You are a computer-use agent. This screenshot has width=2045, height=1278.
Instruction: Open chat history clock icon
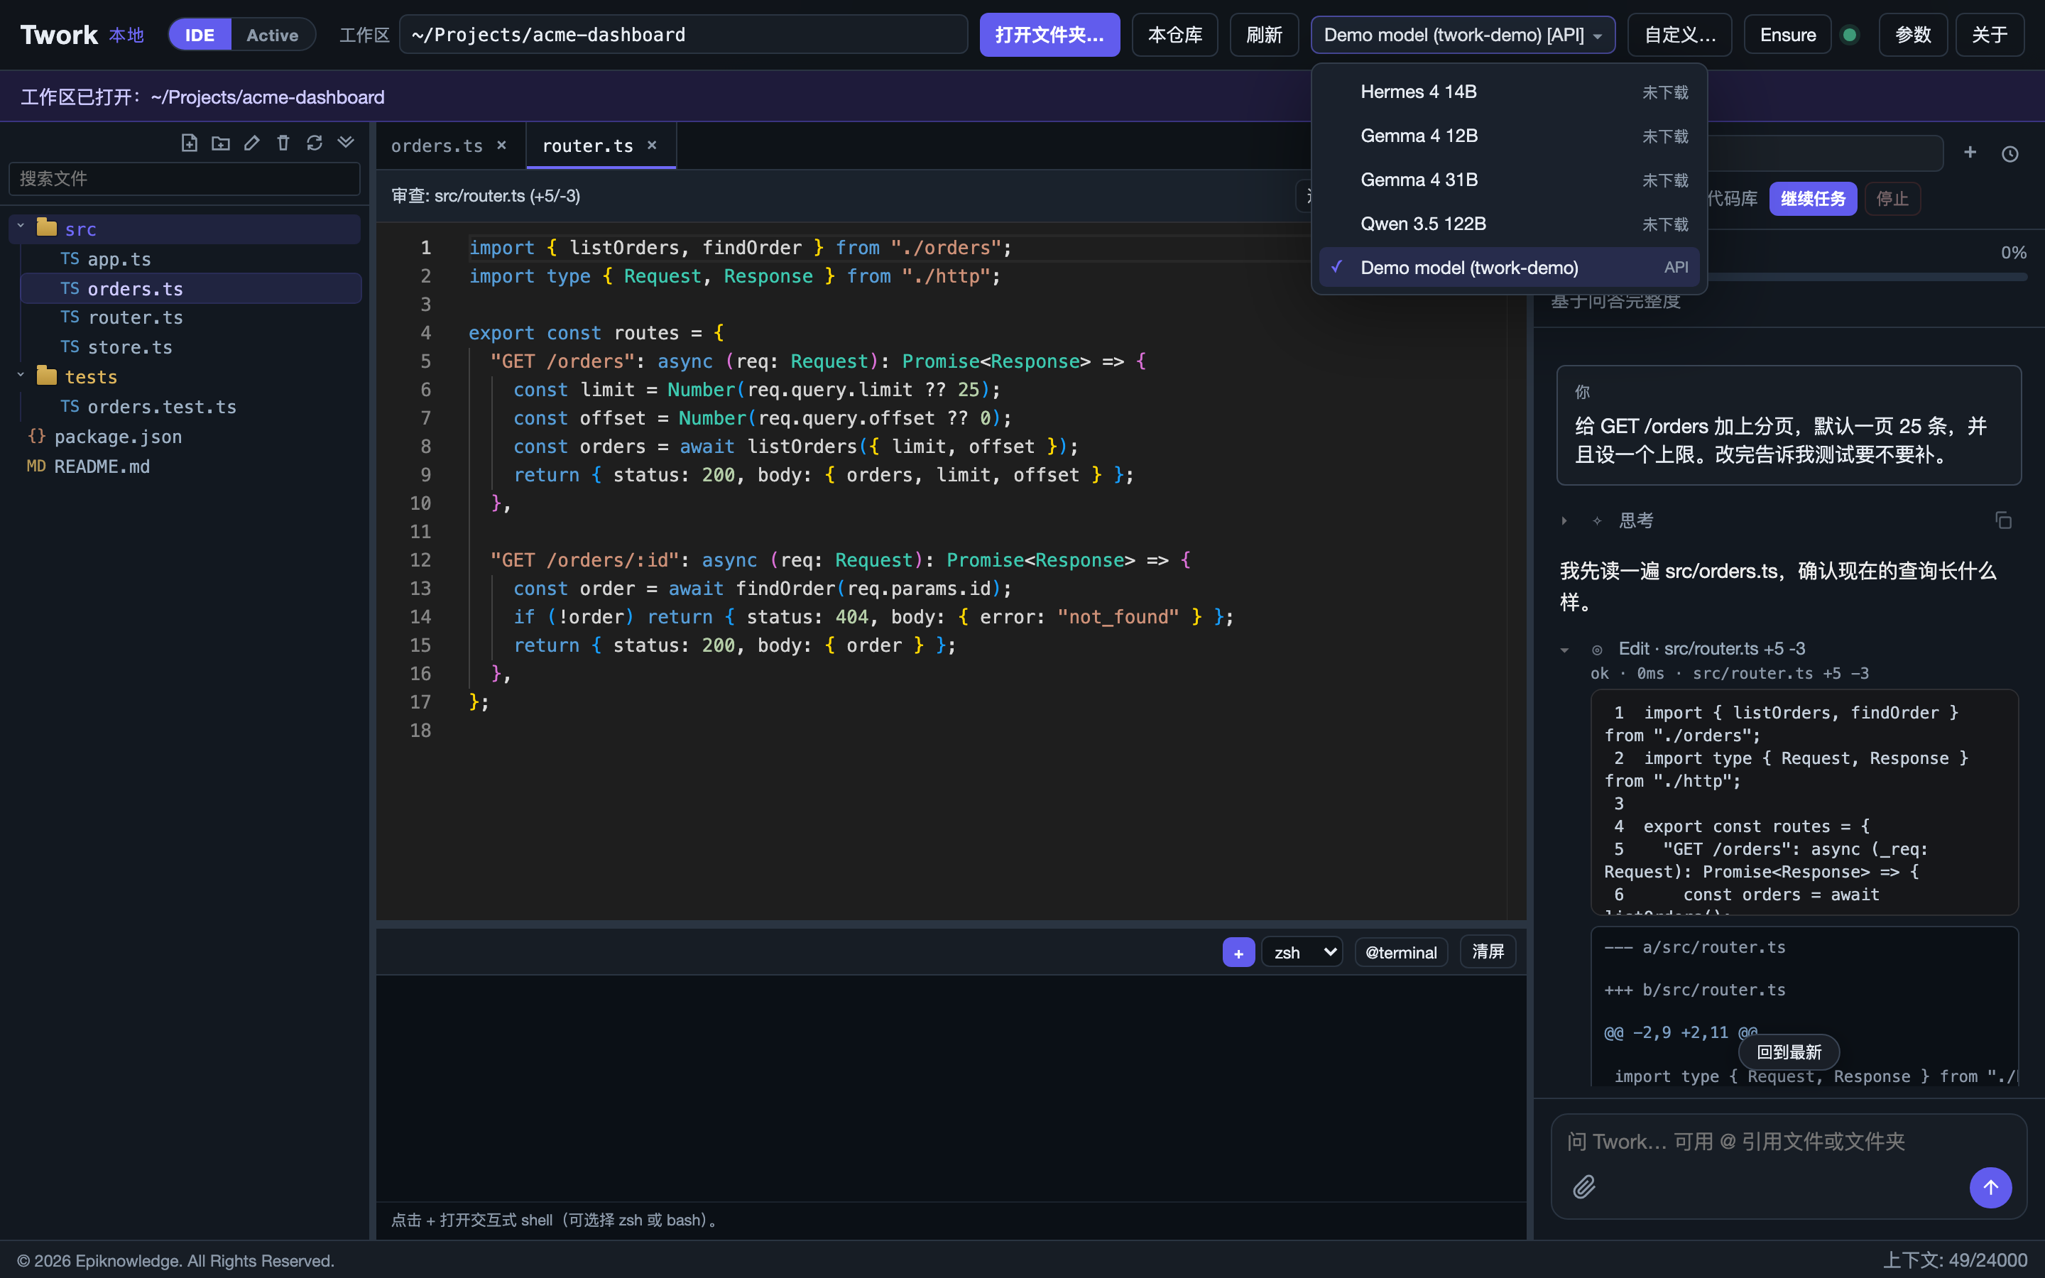click(x=2010, y=154)
